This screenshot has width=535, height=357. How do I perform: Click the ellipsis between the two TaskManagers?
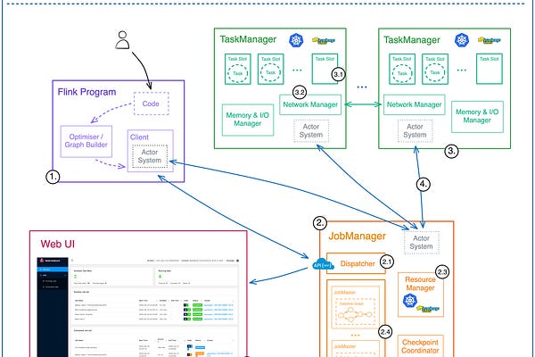[362, 87]
